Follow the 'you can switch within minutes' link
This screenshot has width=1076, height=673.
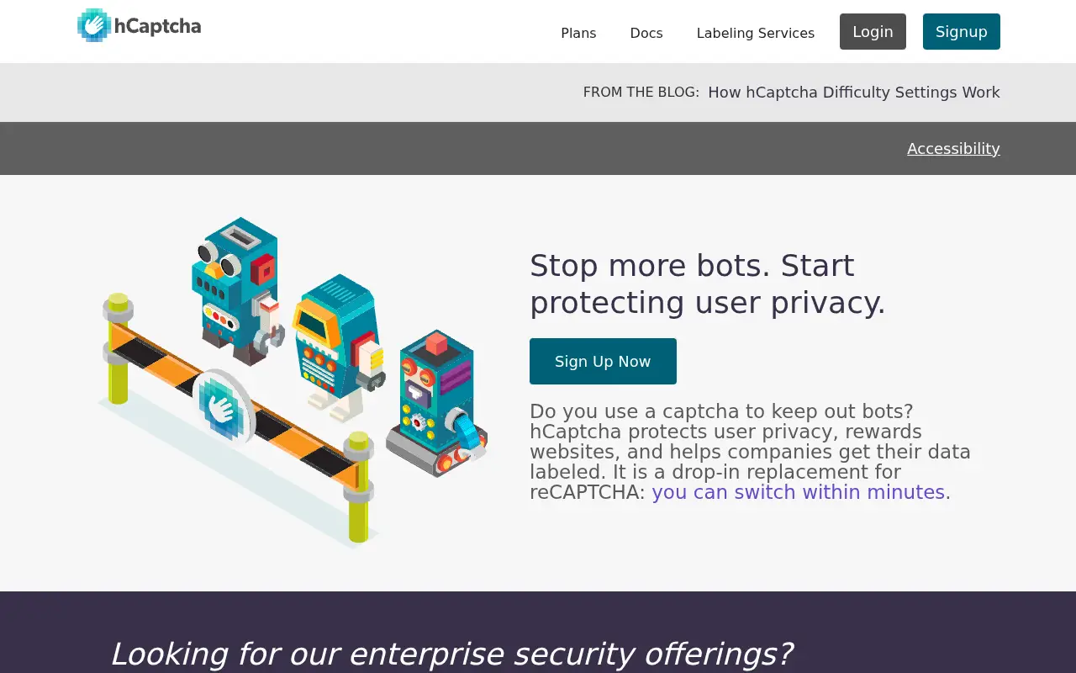(799, 492)
